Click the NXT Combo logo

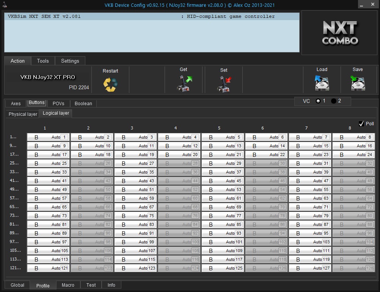[x=340, y=33]
